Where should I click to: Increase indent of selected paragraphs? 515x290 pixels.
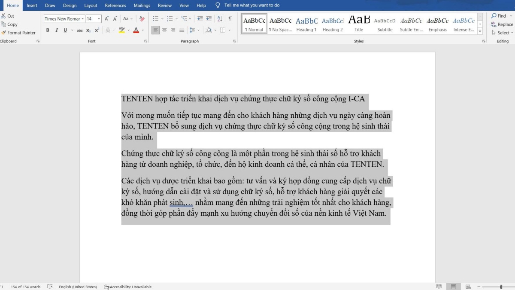(x=209, y=18)
